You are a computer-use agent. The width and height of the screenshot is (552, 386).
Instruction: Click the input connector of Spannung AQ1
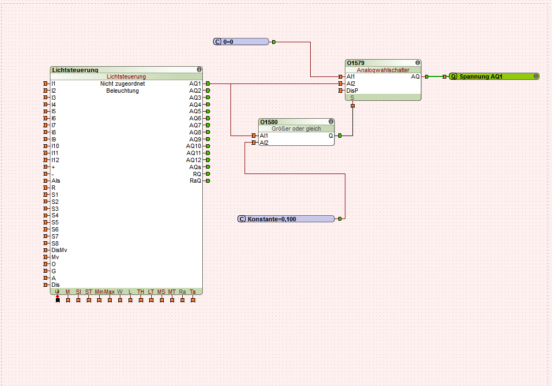pyautogui.click(x=445, y=76)
